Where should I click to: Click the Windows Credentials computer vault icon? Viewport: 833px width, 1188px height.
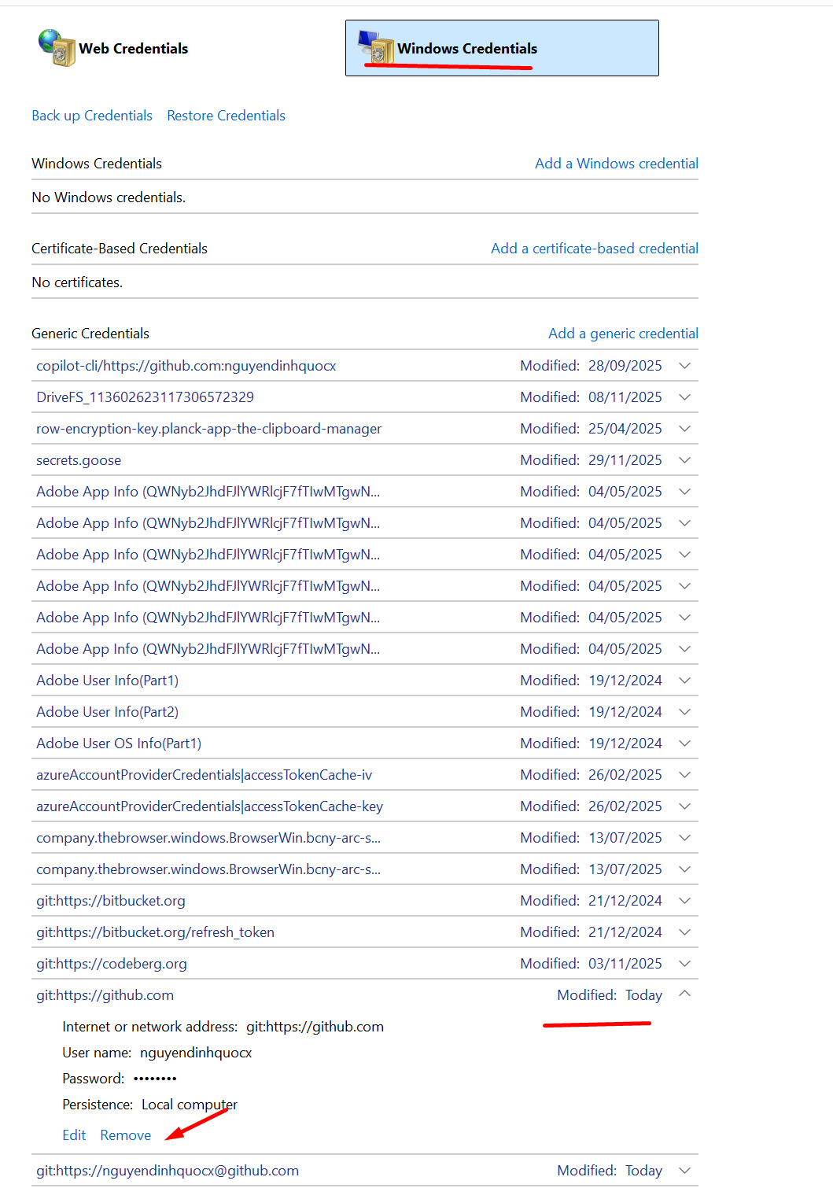[x=376, y=48]
